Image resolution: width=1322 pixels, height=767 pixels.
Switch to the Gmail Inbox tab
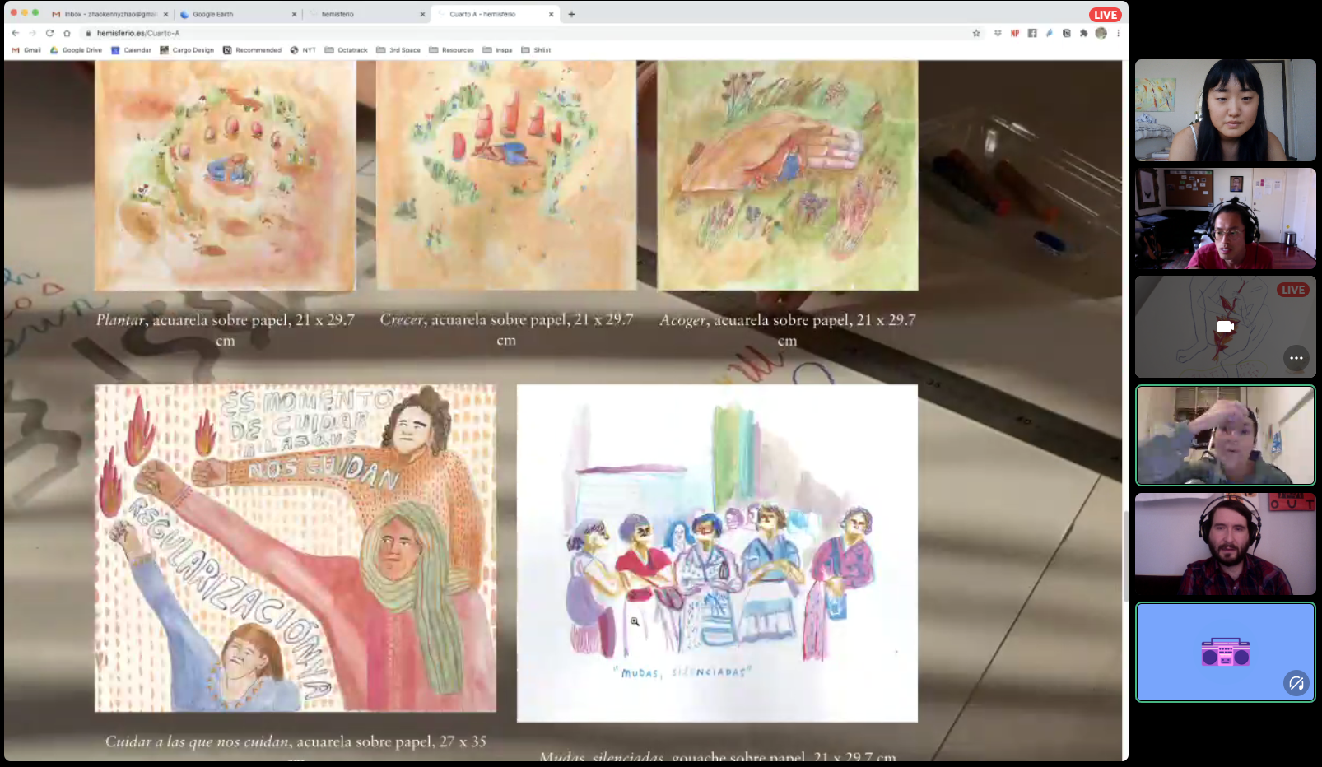click(109, 14)
